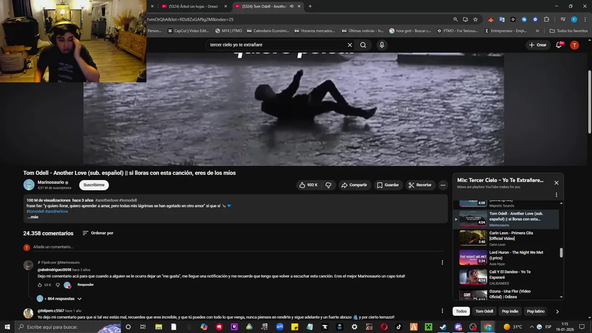Open a new browser tab
Viewport: 592px width, 333px height.
coord(310,6)
